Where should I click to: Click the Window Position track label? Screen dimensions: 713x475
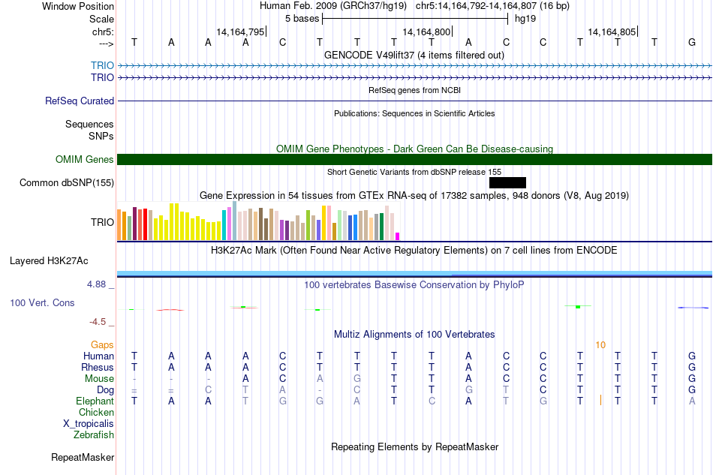click(78, 6)
